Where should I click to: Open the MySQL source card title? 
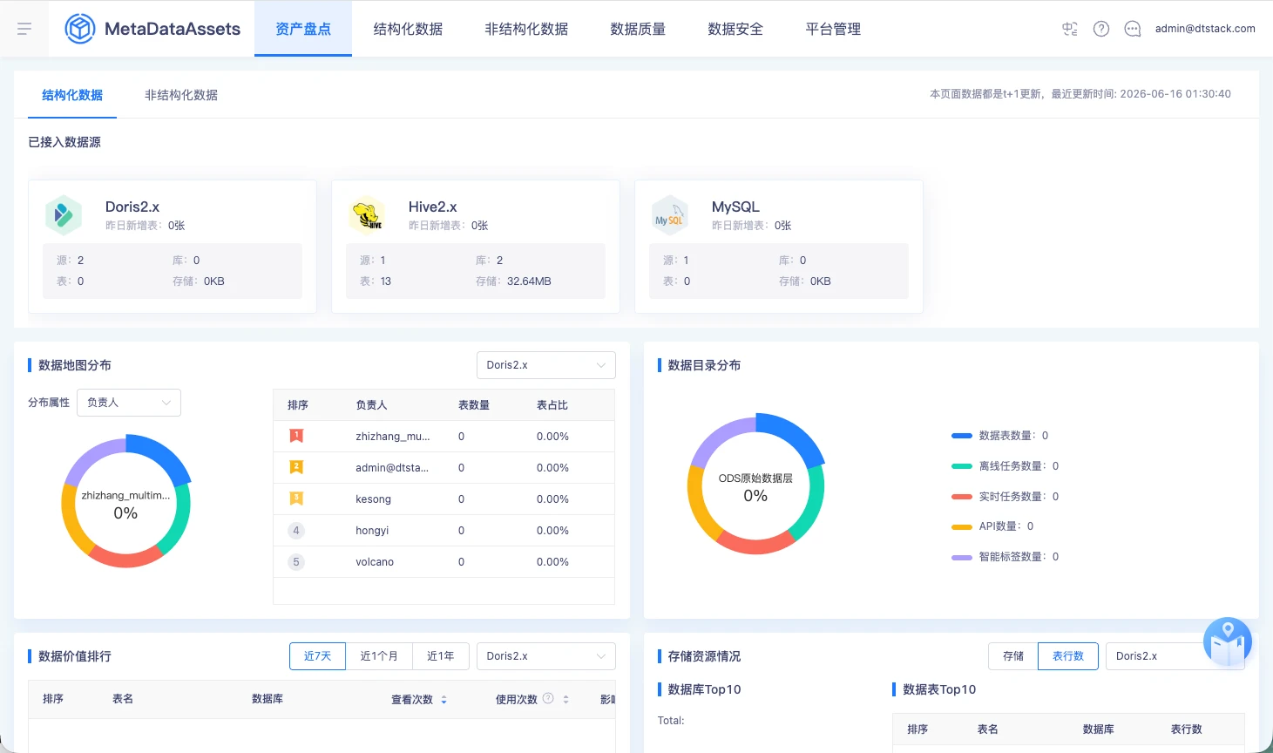click(735, 207)
